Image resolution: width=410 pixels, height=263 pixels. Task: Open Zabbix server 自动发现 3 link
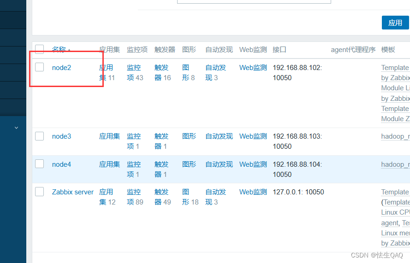point(215,197)
